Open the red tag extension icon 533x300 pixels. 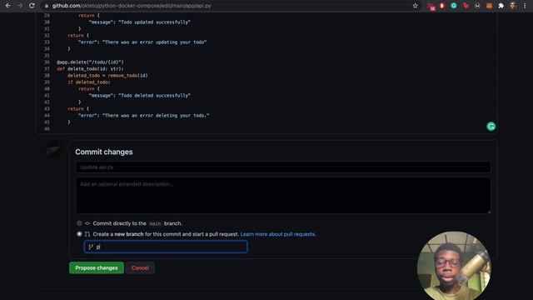click(466, 6)
